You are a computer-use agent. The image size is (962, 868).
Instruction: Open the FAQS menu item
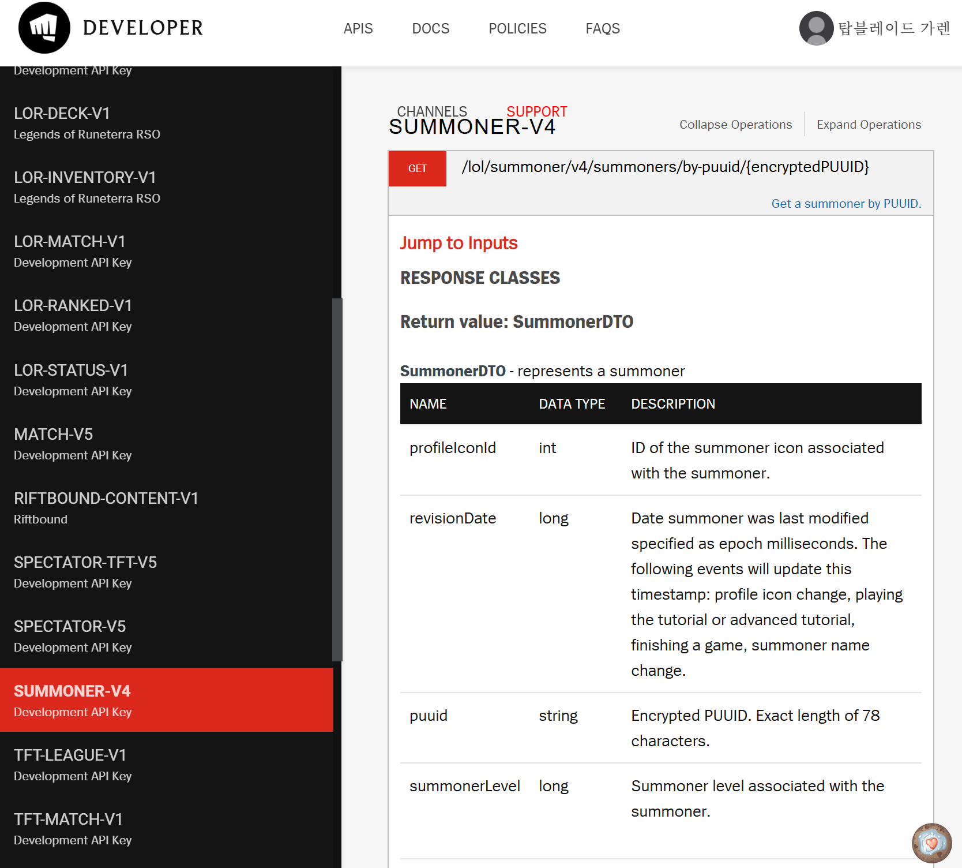[x=603, y=28]
